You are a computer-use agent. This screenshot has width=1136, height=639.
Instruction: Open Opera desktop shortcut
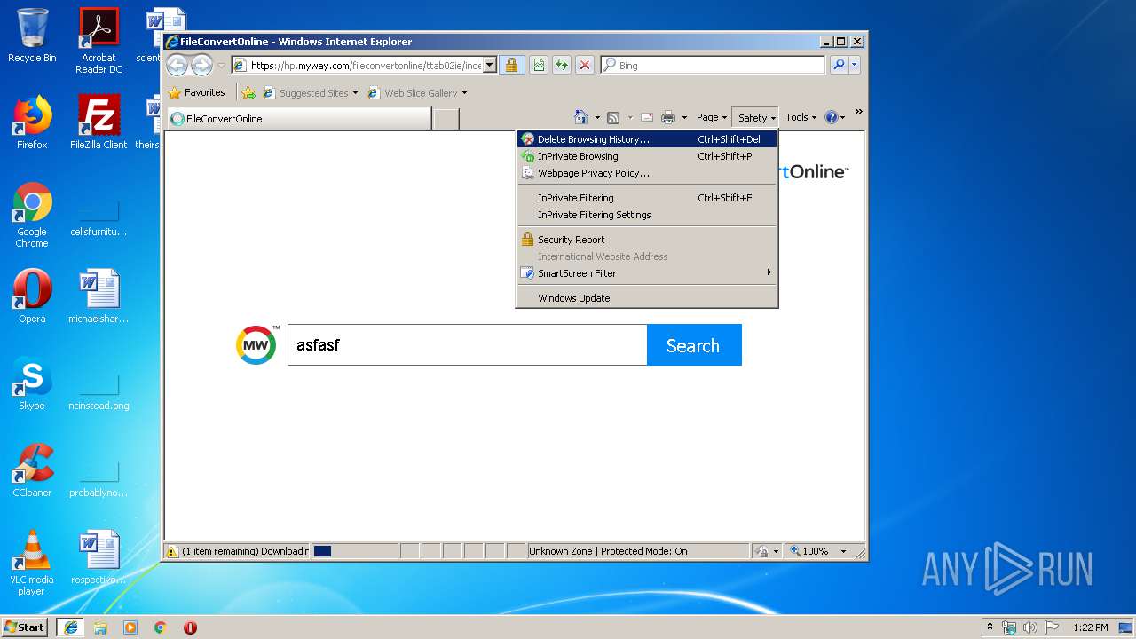32,296
